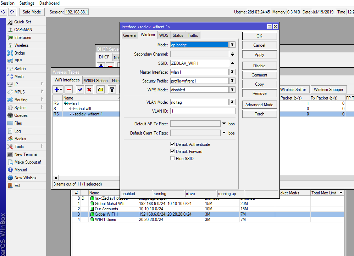Switch to the WDS tab
The height and width of the screenshot is (256, 354).
click(x=164, y=35)
